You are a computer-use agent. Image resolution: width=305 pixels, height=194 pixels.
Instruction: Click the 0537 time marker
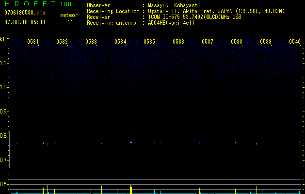click(208, 42)
